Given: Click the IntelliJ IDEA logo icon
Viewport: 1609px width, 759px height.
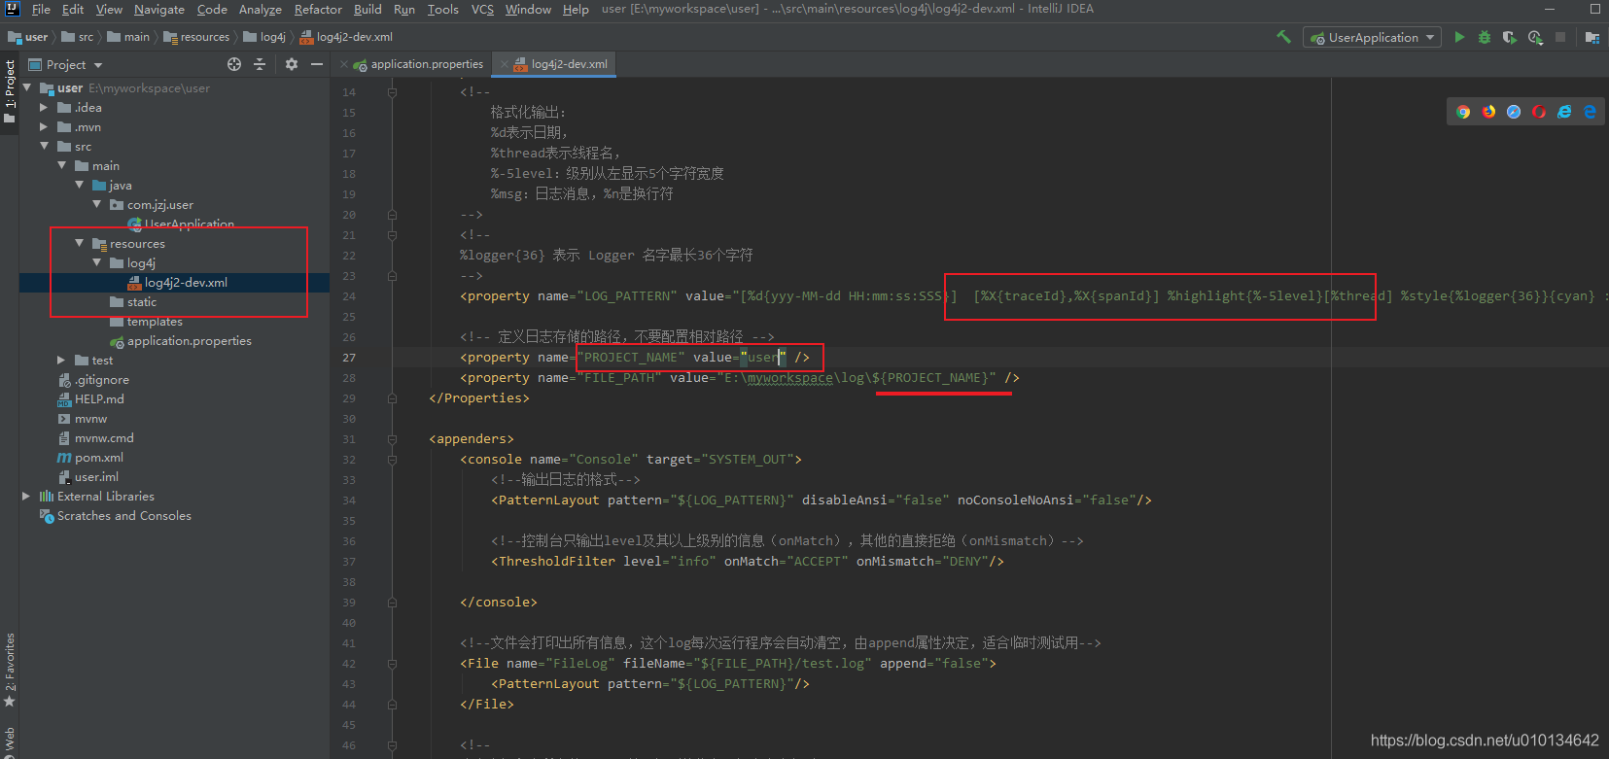Looking at the screenshot, I should coord(13,9).
